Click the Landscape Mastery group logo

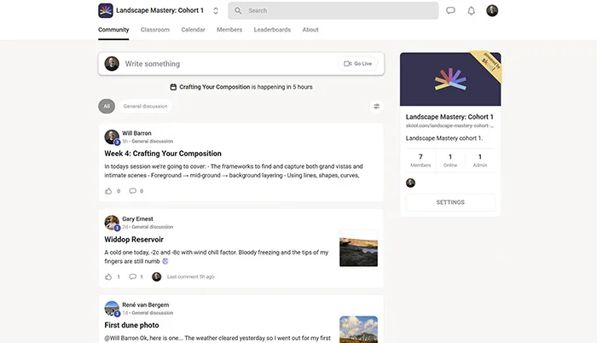[x=107, y=11]
